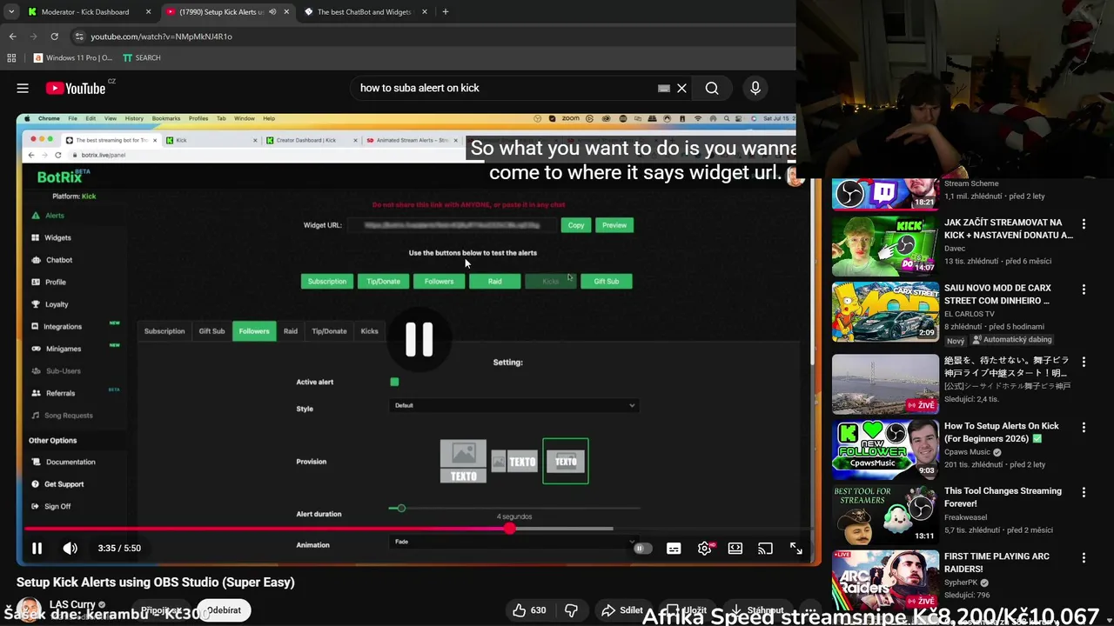Screen dimensions: 1114x626
Task: Open the YouTube hamburger guide menu
Action: 23,88
